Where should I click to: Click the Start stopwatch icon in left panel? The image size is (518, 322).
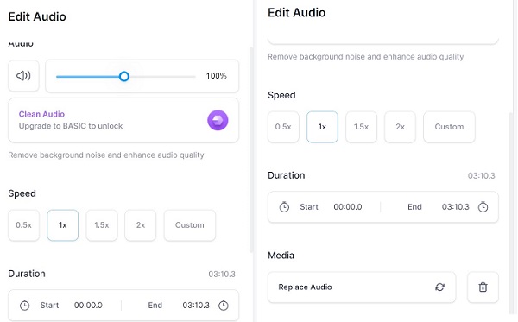[24, 305]
